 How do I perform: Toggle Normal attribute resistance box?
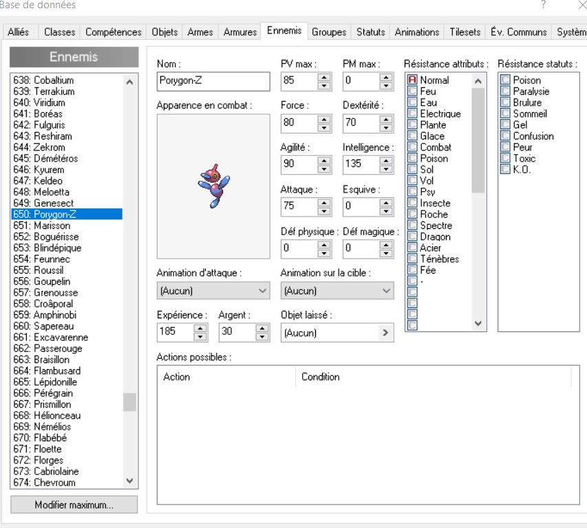click(412, 80)
